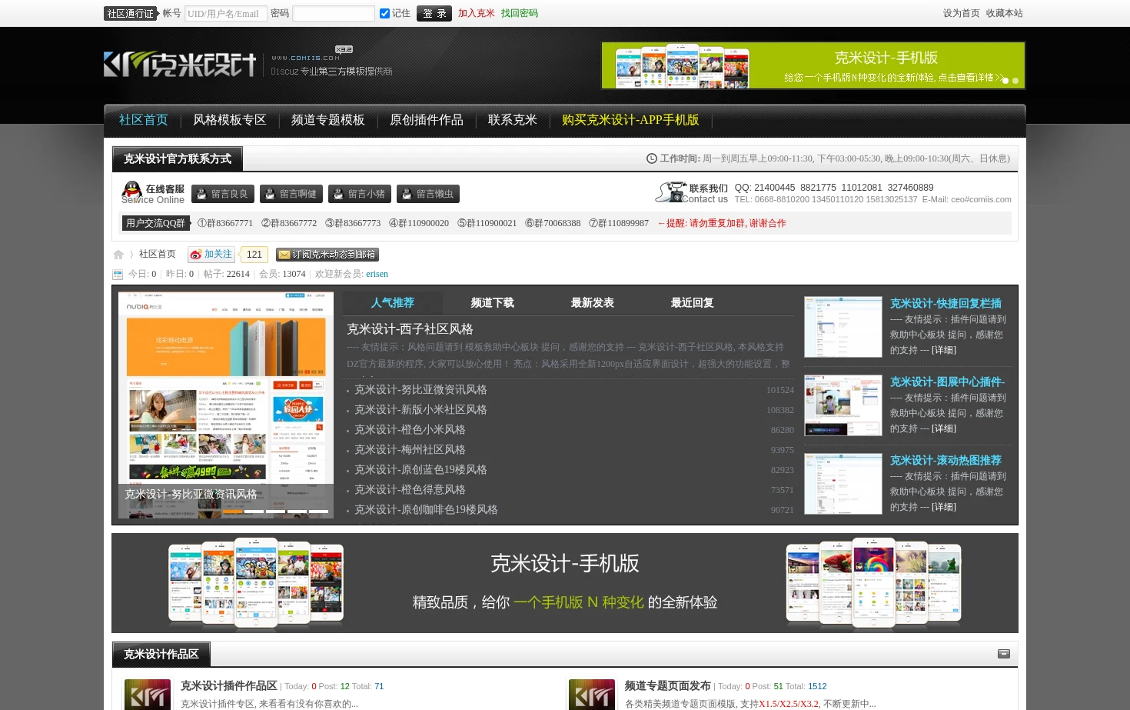
Task: Click second slideshow indicator bar
Action: tap(254, 512)
